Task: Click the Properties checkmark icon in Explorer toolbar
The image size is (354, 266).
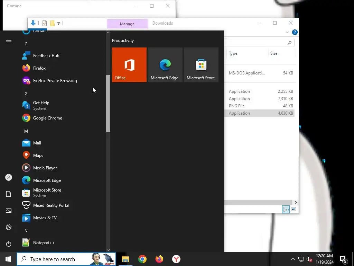Action: [45, 23]
